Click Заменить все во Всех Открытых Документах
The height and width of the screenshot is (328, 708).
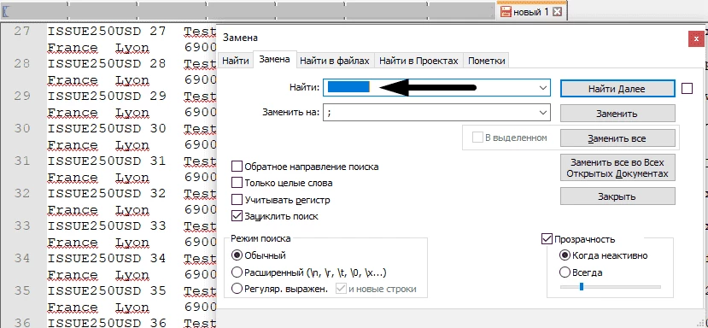617,167
